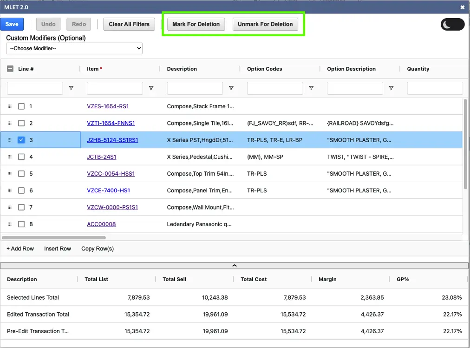Viewport: 470px width, 348px height.
Task: Check the box for line 1
Action: (x=21, y=106)
